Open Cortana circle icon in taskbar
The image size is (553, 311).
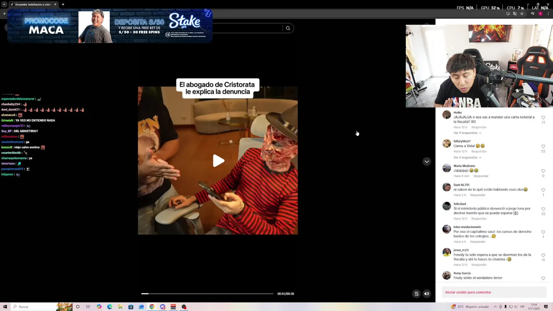click(x=78, y=307)
